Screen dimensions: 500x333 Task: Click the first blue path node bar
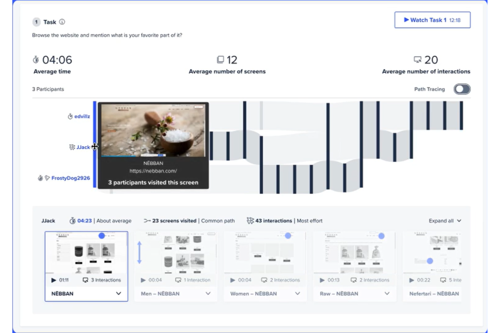click(95, 144)
